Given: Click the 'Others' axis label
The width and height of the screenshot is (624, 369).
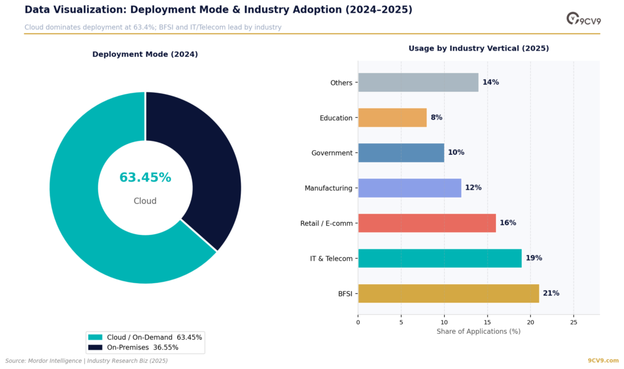Looking at the screenshot, I should click(341, 83).
